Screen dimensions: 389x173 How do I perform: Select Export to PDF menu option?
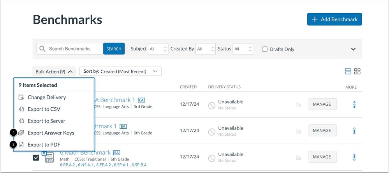point(44,145)
